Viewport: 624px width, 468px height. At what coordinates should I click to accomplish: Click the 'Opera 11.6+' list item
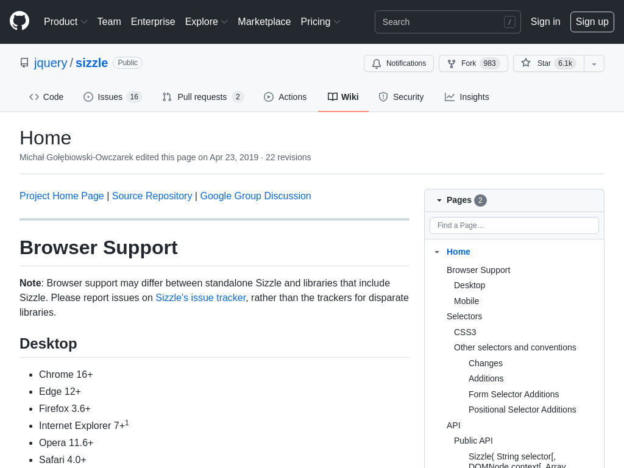click(66, 443)
